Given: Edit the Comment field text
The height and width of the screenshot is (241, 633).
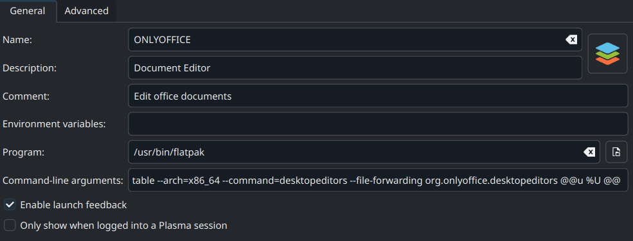Looking at the screenshot, I should [378, 96].
